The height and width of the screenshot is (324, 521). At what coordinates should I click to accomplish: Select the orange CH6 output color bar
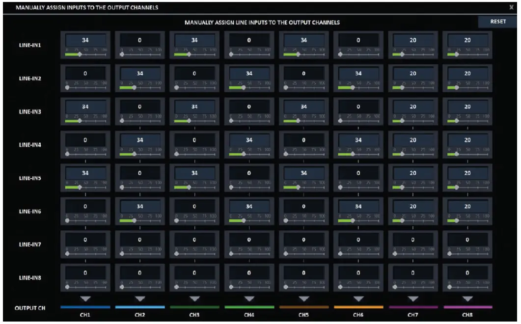click(358, 307)
